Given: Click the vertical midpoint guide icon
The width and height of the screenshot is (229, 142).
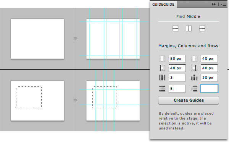Looking at the screenshot, I should point(189,29).
